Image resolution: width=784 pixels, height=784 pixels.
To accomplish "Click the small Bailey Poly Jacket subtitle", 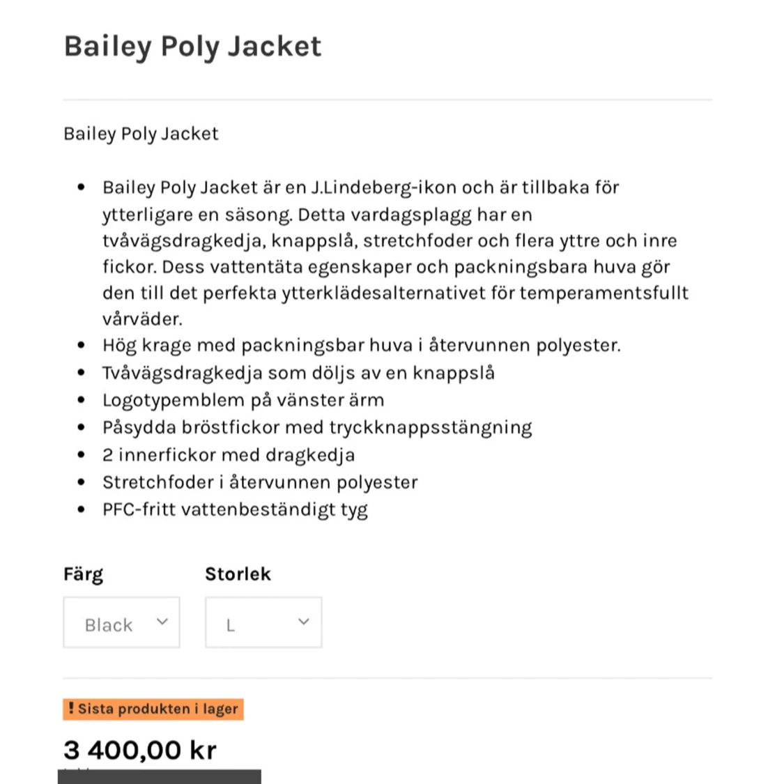I will pyautogui.click(x=141, y=133).
